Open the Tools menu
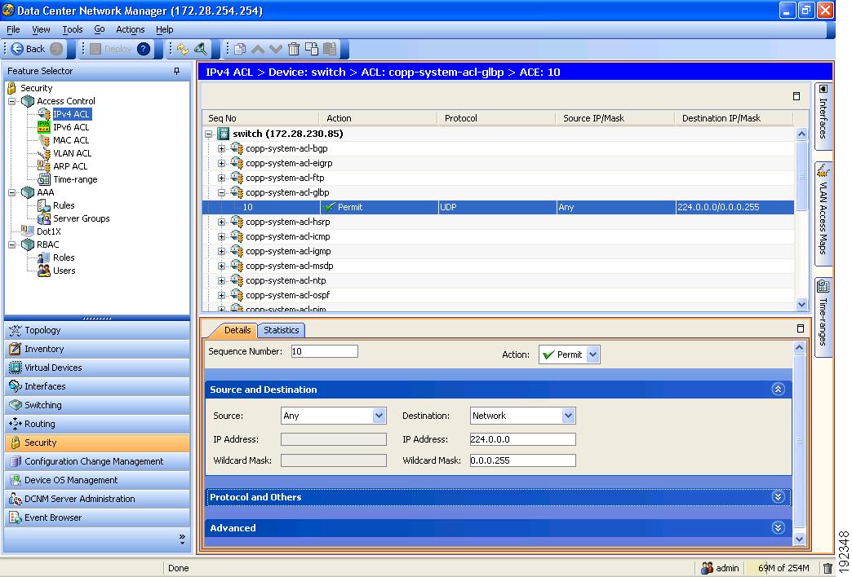852x577 pixels. 72,29
